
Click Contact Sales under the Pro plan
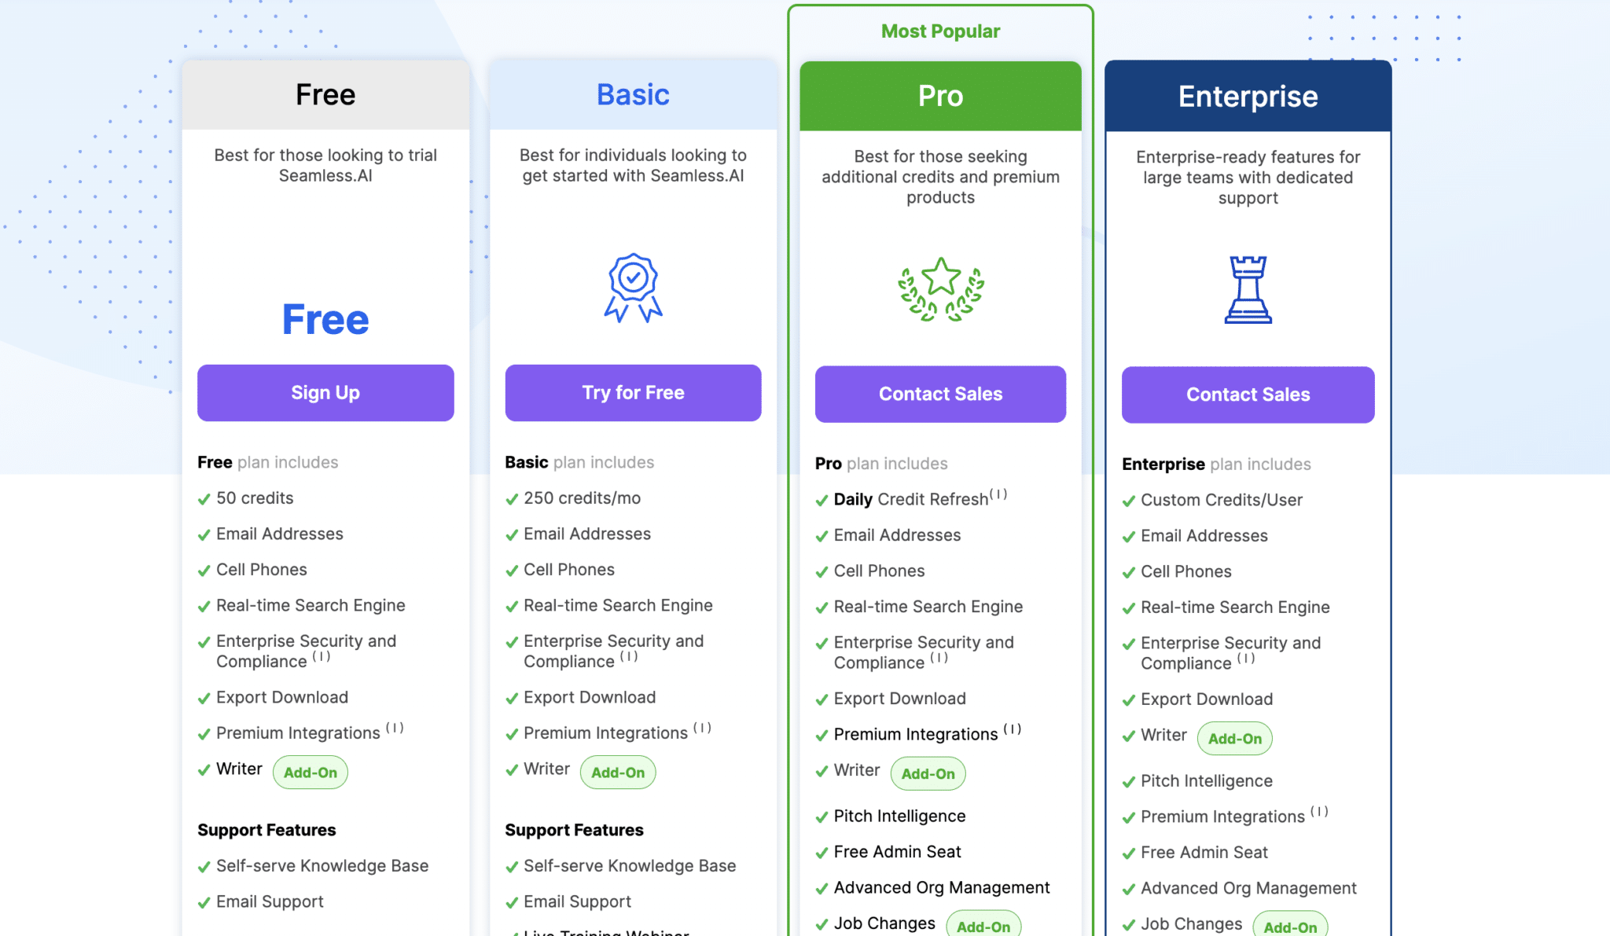(940, 394)
